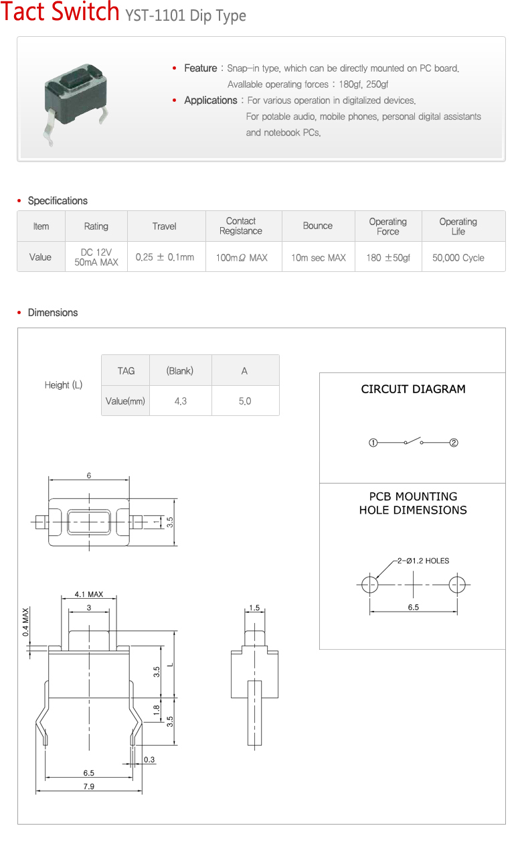The image size is (522, 844).
Task: Select the "Dimensions" section heading
Action: click(x=52, y=313)
